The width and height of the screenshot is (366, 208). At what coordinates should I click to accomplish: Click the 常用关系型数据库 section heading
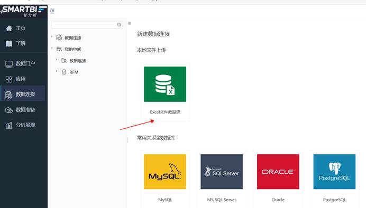click(156, 138)
